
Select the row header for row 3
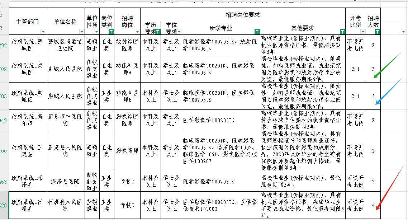(x=4, y=28)
